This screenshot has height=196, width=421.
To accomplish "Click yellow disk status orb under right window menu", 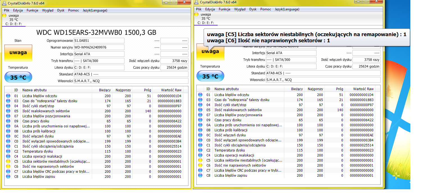I will [x=196, y=14].
